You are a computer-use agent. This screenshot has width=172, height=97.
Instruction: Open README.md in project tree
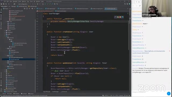click(x=10, y=84)
